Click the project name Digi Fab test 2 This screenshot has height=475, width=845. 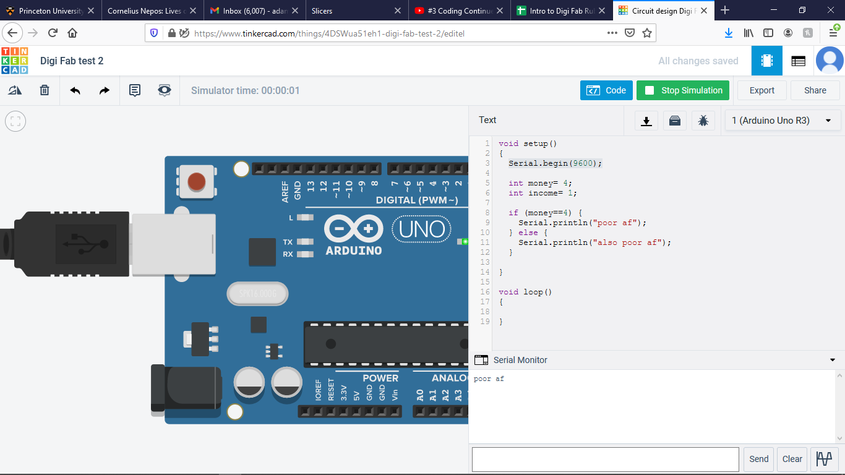click(x=72, y=61)
